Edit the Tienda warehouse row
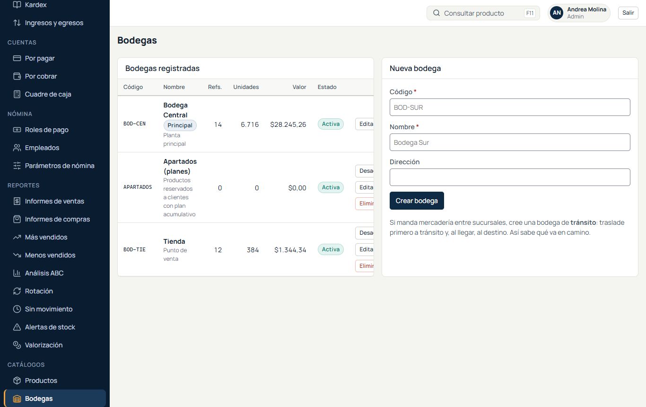Viewport: 646px width, 407px height. [365, 249]
